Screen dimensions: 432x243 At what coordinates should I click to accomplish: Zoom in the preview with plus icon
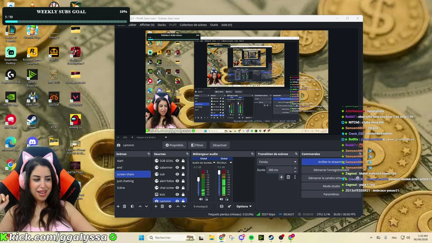(x=132, y=137)
